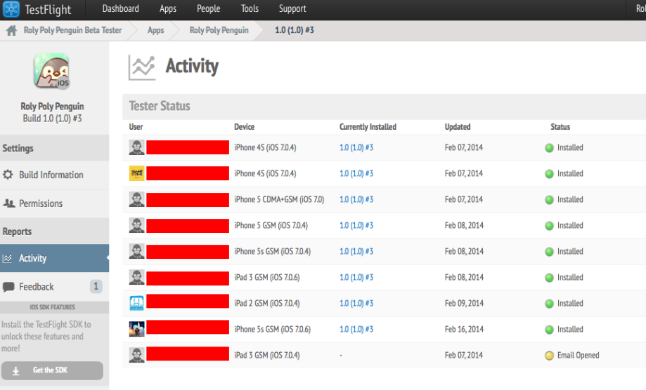646x390 pixels.
Task: Open the Tools menu
Action: [x=250, y=9]
